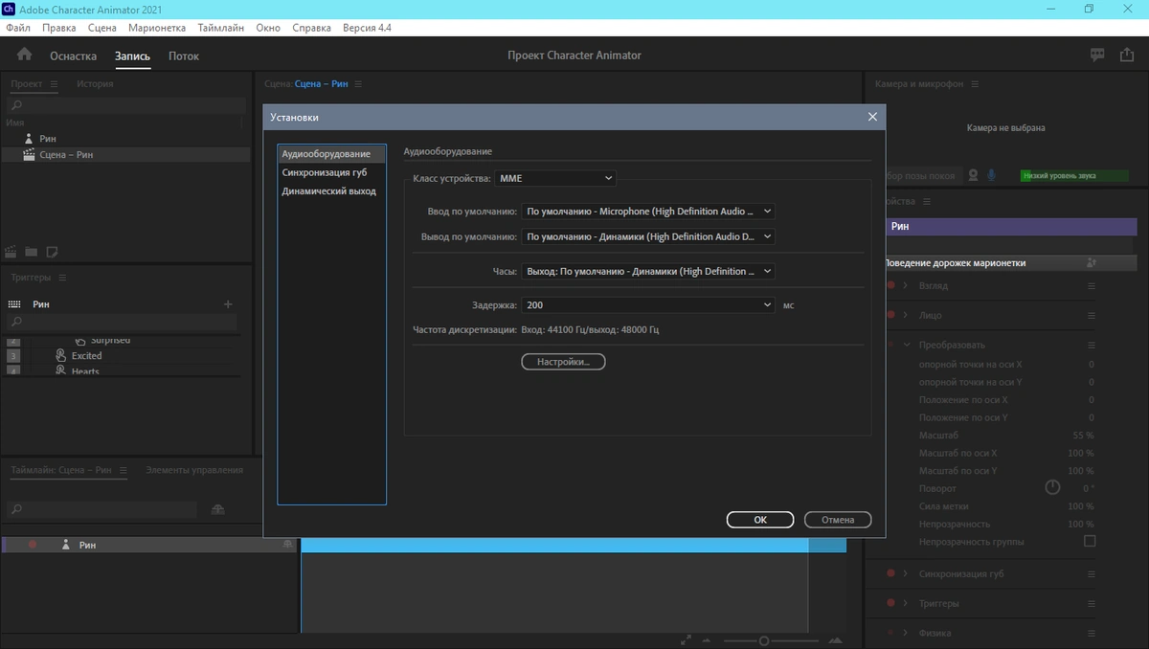Open the chat feedback icon at top right

coord(1097,56)
